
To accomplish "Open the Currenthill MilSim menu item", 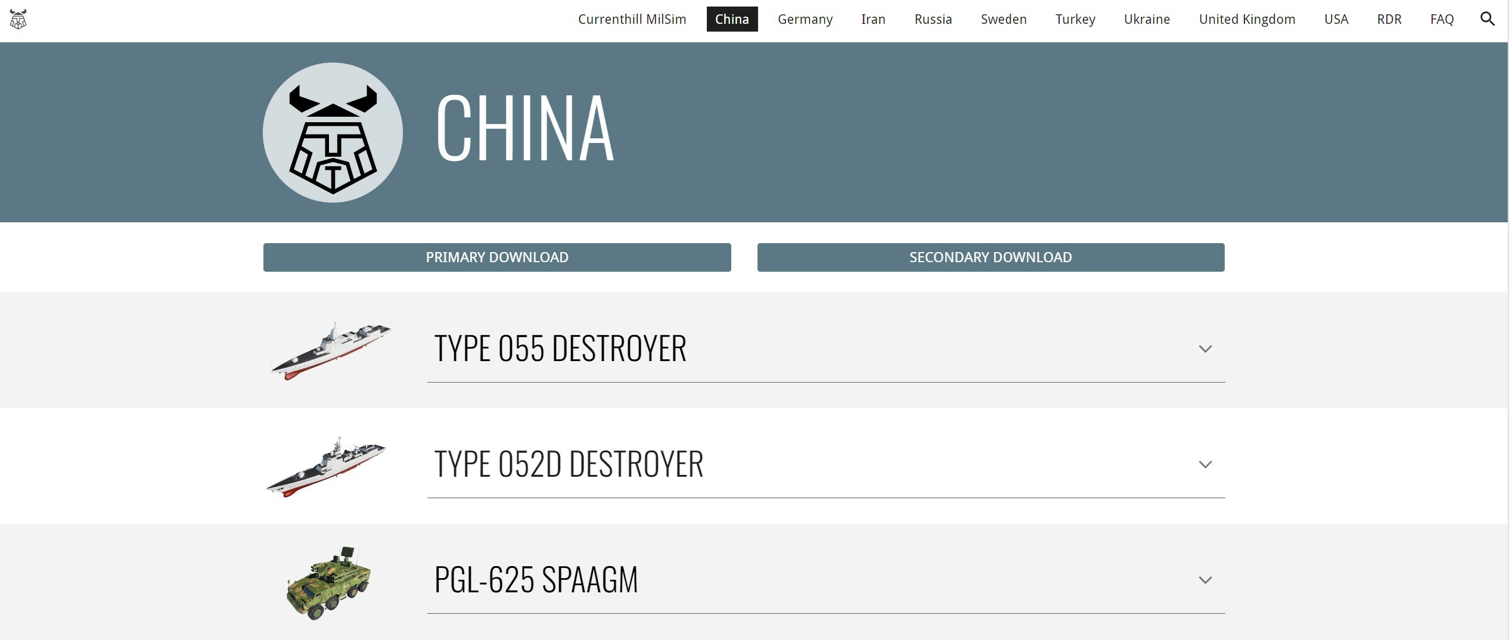I will pyautogui.click(x=632, y=19).
